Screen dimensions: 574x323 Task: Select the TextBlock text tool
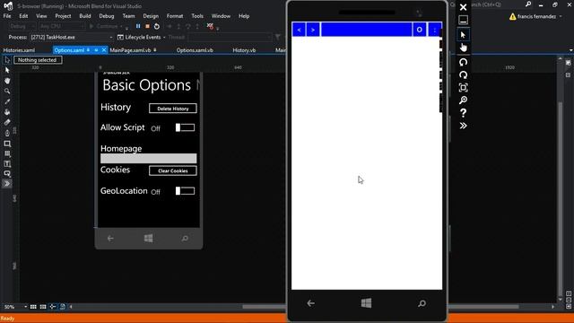7,163
